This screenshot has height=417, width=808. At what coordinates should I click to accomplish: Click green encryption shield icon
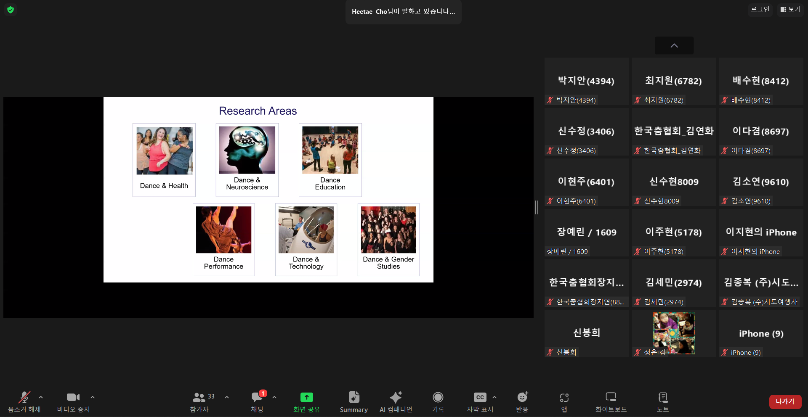11,9
